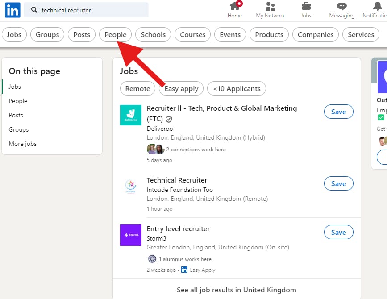Image resolution: width=387 pixels, height=299 pixels.
Task: Click the search magnifier icon
Action: [34, 10]
